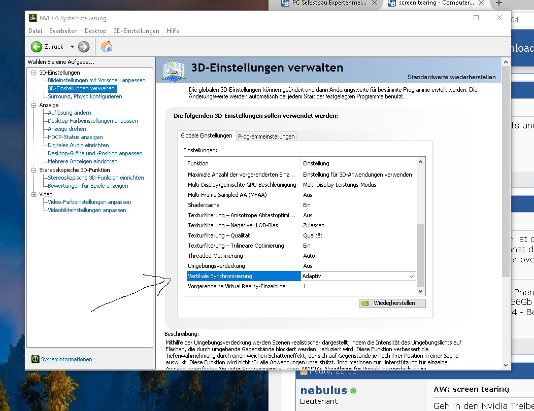Close the screen tearing browser tab
Screen dimensions: 534x411
(x=481, y=3)
